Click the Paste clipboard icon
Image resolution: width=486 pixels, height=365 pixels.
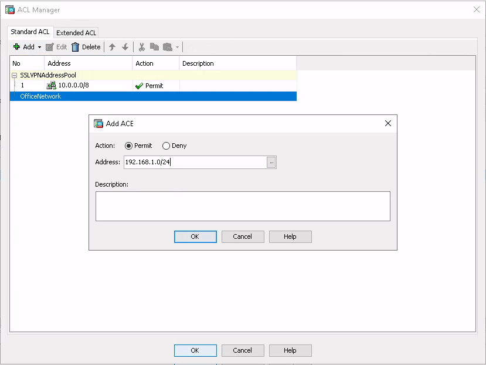167,47
